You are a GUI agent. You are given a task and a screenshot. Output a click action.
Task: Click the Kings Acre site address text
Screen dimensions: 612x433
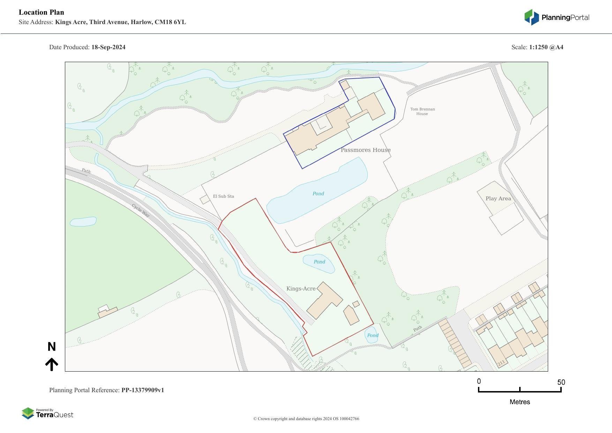pos(120,22)
